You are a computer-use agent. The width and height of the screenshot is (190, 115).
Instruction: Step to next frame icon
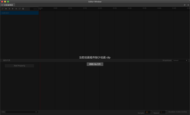pos(16,9)
